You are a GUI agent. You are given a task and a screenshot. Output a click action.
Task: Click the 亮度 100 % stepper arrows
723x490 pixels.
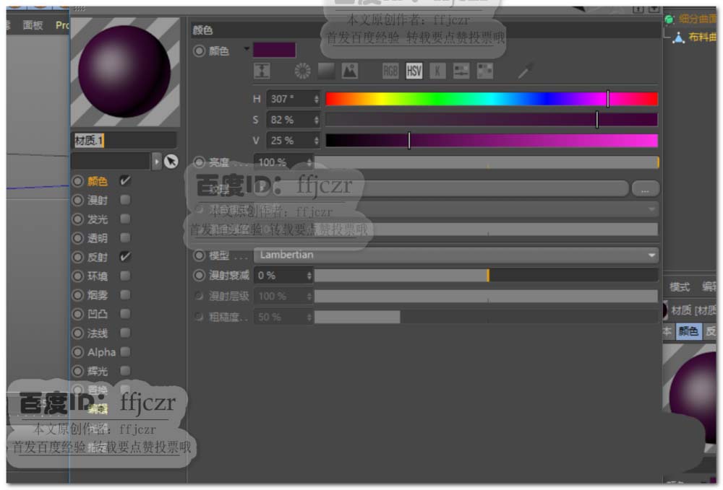pos(309,162)
